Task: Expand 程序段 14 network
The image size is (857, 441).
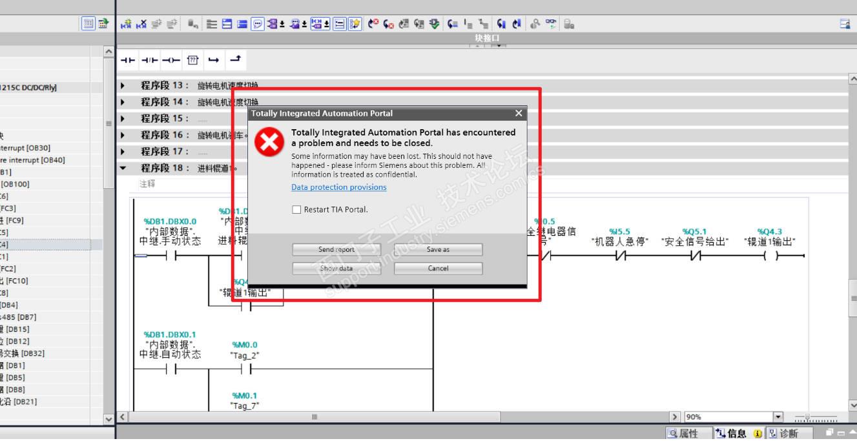Action: pos(123,102)
